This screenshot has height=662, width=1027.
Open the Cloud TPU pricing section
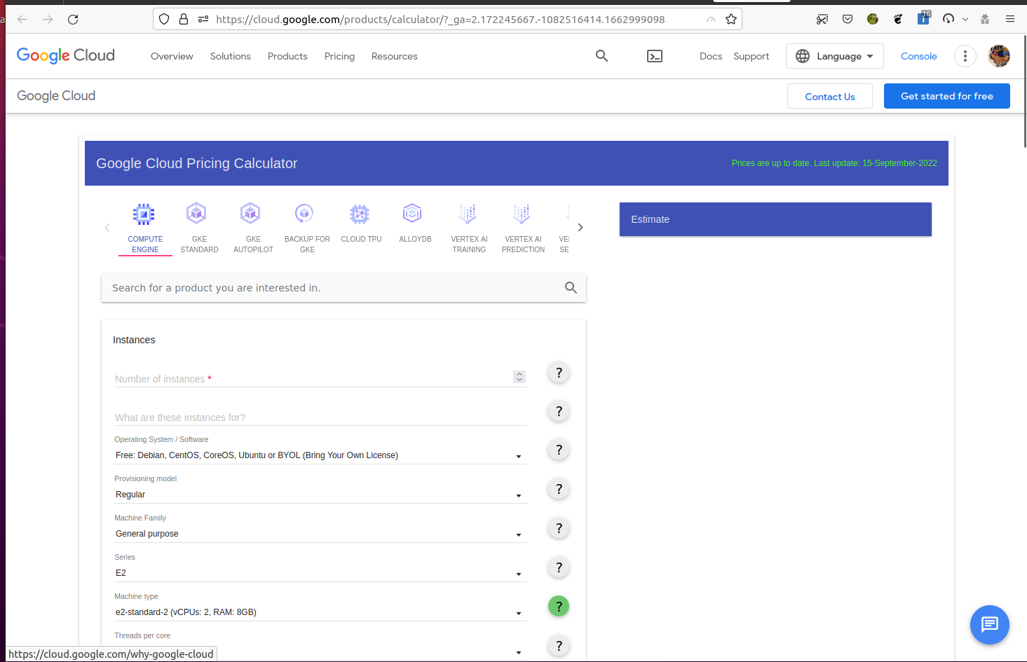pyautogui.click(x=360, y=214)
